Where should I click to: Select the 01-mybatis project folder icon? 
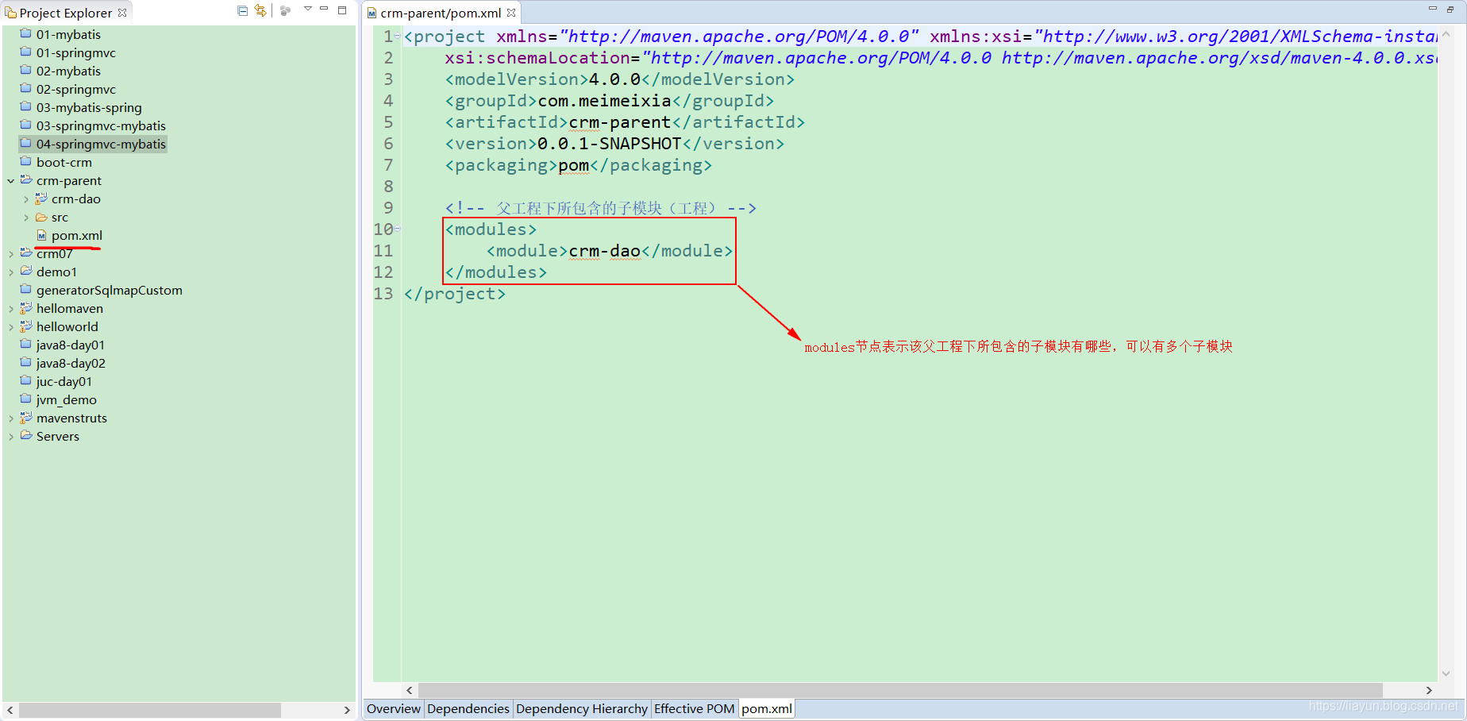26,34
